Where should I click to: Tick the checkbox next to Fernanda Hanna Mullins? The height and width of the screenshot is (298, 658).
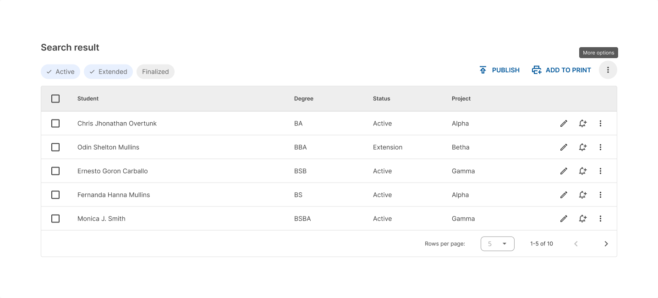[x=55, y=195]
